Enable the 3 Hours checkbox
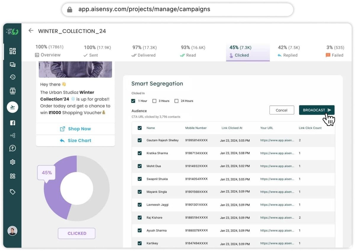The height and width of the screenshot is (251, 355). point(154,101)
